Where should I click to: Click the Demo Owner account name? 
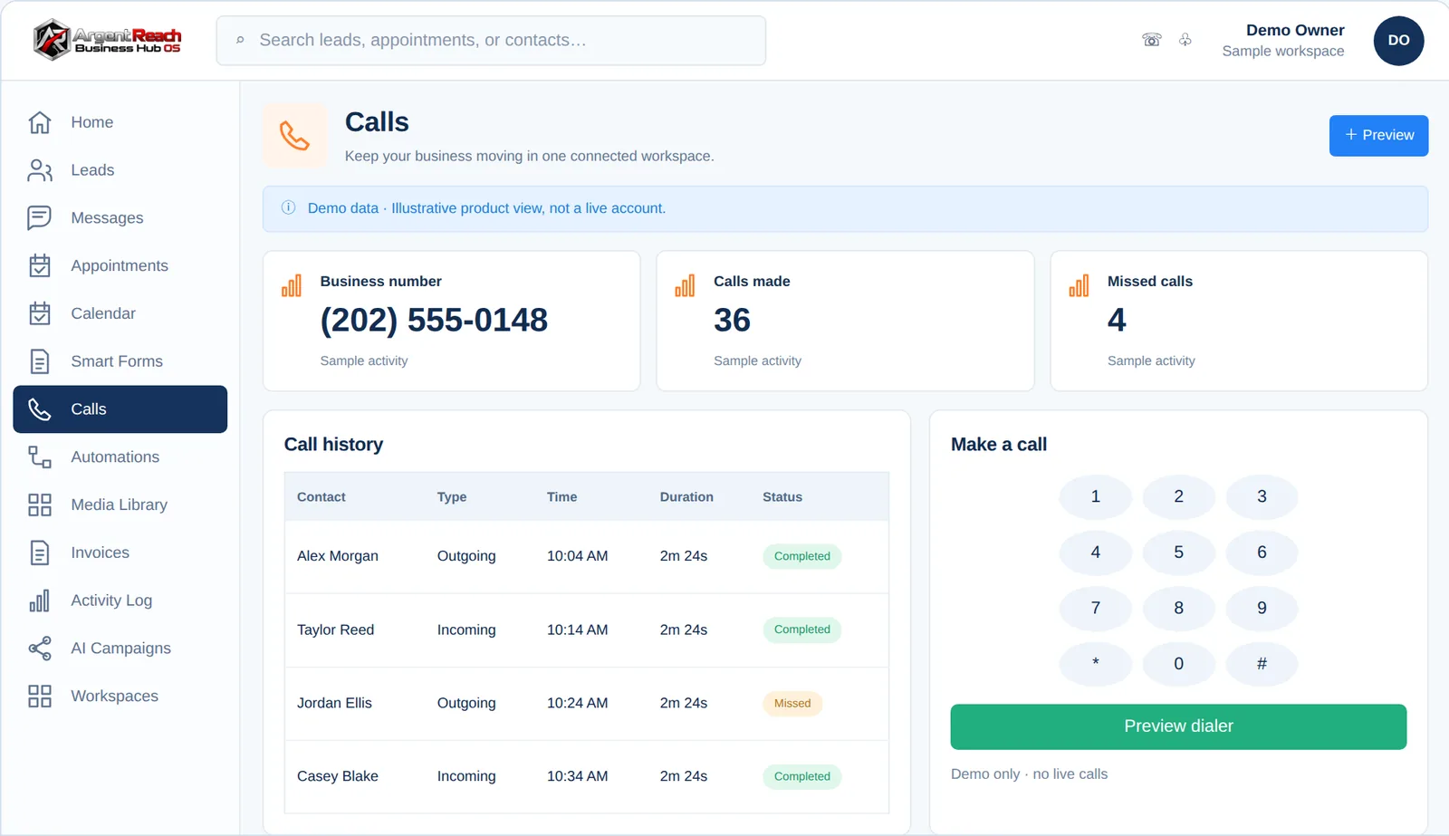coord(1295,30)
